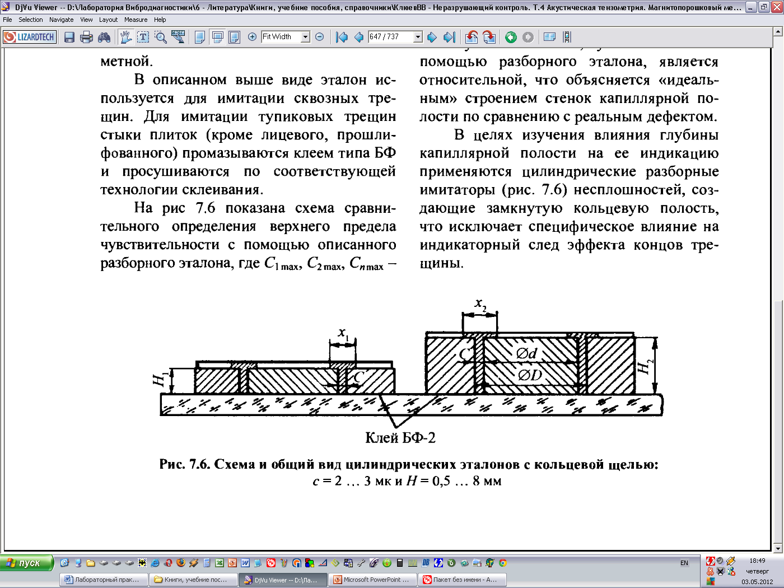The image size is (784, 588).
Task: Go to the first page
Action: 342,37
